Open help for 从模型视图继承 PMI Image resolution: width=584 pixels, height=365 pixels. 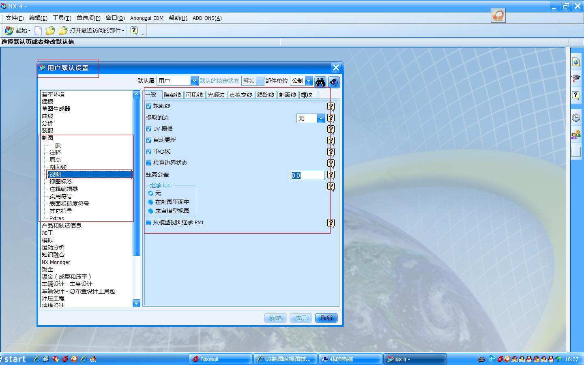(331, 223)
